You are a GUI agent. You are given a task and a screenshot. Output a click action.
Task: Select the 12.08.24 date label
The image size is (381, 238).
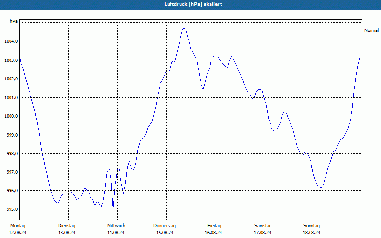point(18,233)
